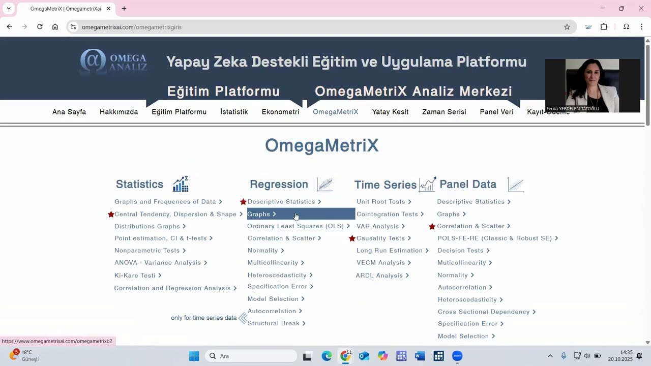Open the highlighted Regression Graphs link
The height and width of the screenshot is (366, 651).
[x=301, y=214]
